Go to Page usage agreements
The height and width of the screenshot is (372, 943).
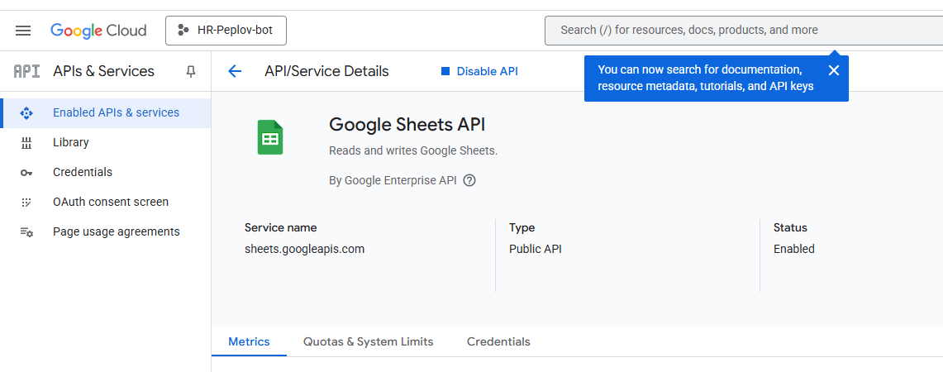tap(116, 231)
